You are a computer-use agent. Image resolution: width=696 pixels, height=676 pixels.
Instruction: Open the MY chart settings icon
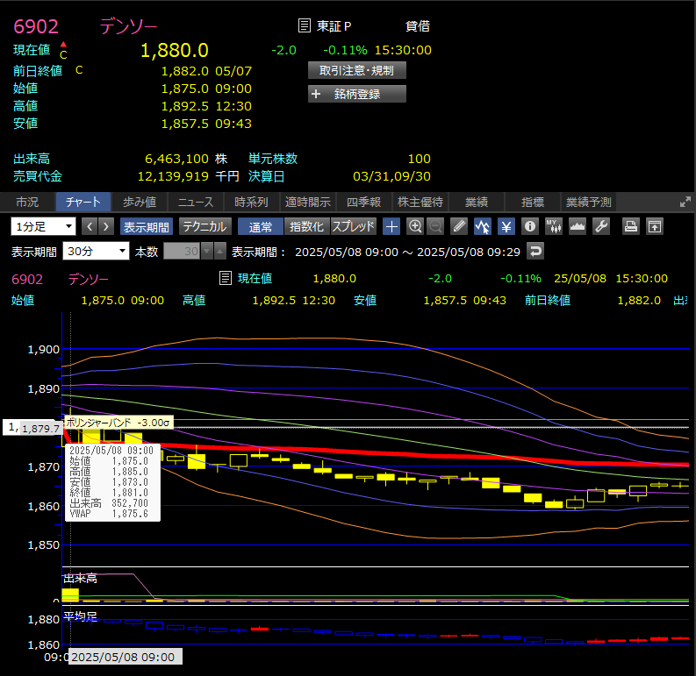click(554, 227)
